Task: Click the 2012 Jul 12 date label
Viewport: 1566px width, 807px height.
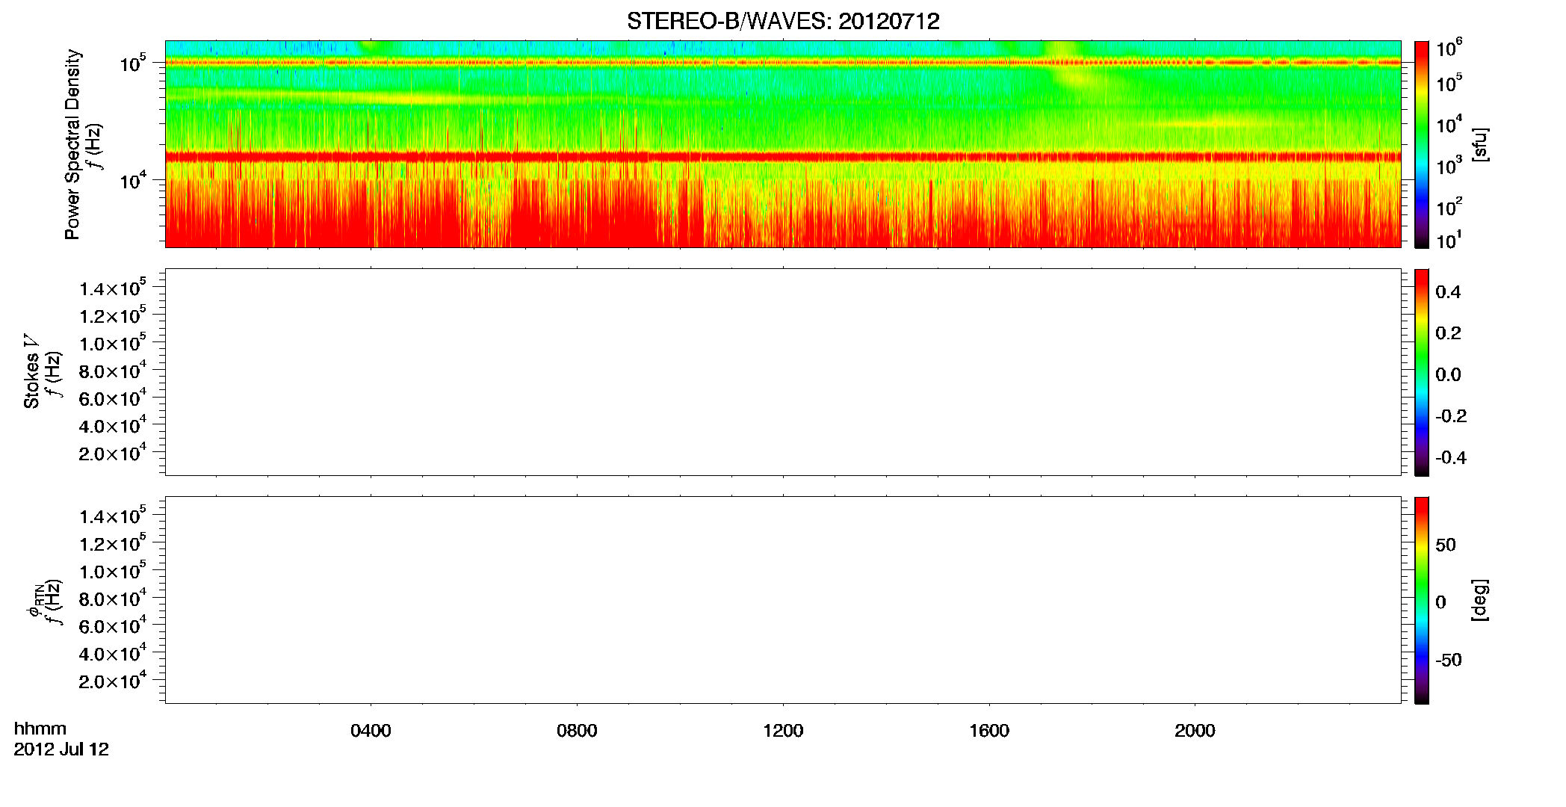Action: (61, 749)
